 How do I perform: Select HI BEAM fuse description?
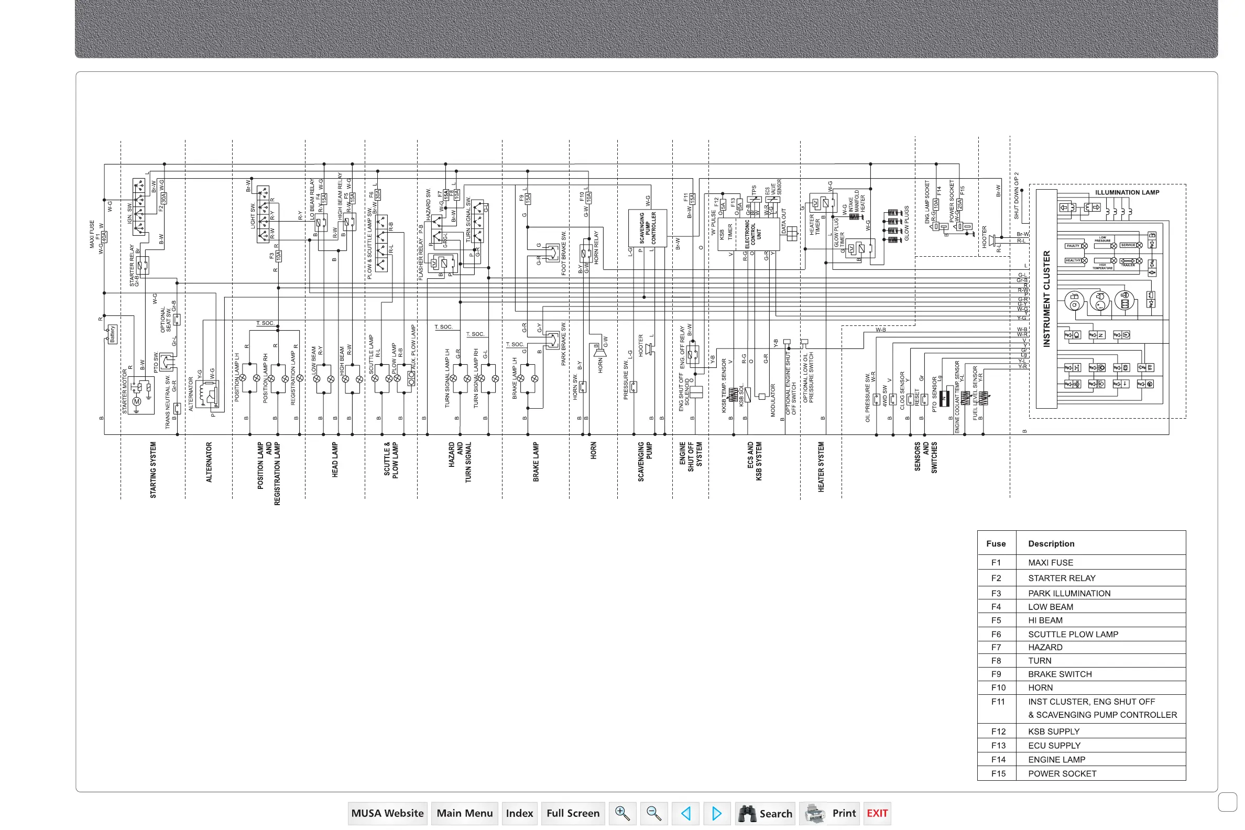[x=1045, y=620]
